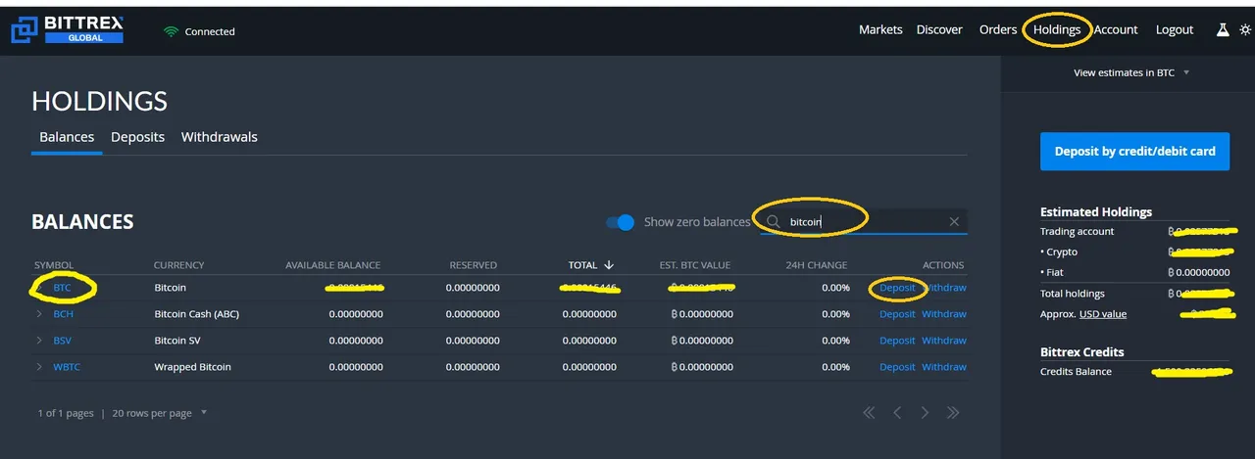Click the Bittrex Global logo

pos(67,29)
